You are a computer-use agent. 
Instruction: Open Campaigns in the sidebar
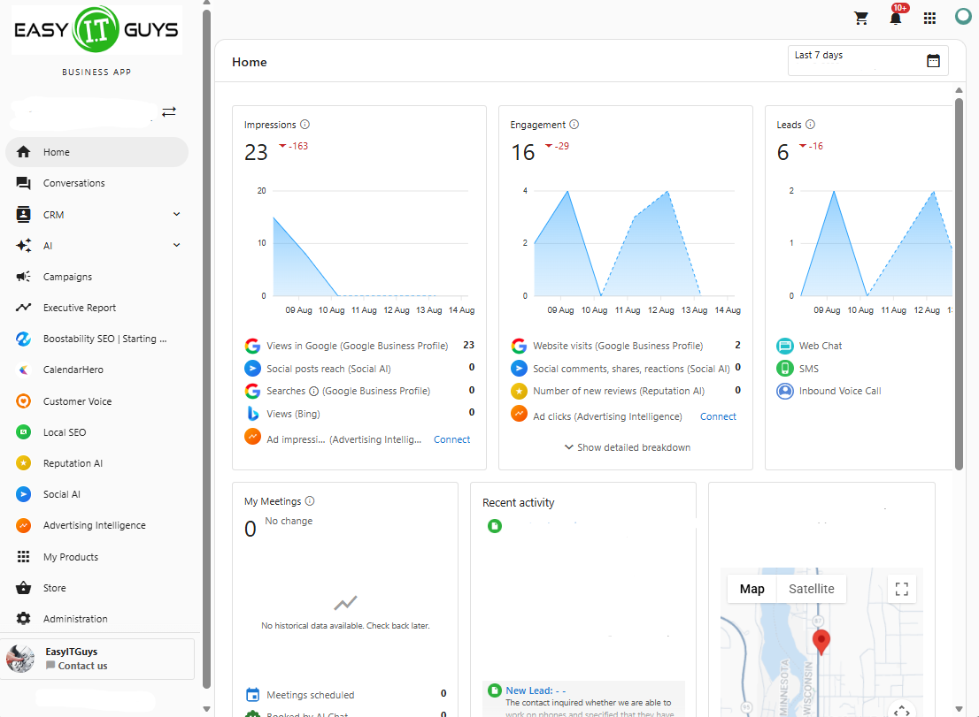96,277
